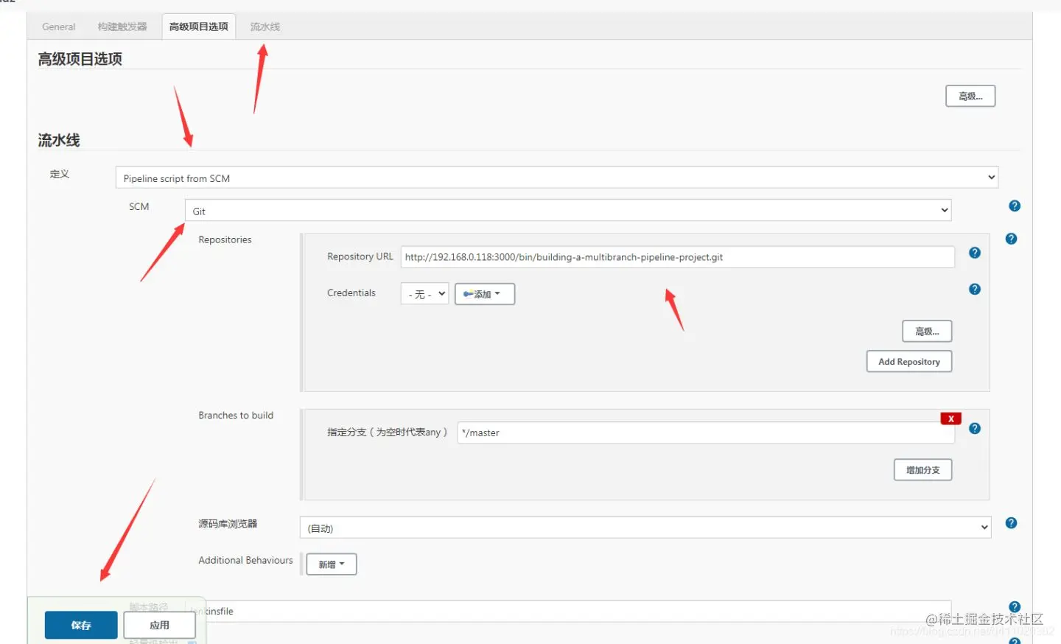Switch to the 构建触发器 tab
The width and height of the screenshot is (1061, 644).
(122, 27)
